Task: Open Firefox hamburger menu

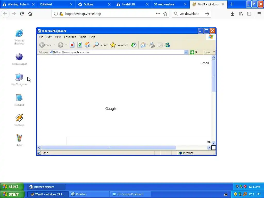Action: (259, 14)
